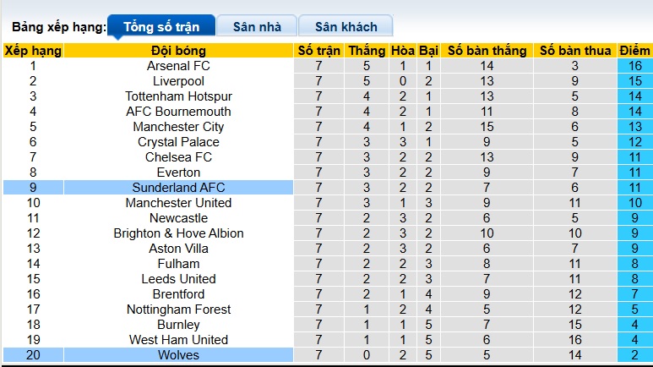
Task: Open the Sân nhà tab
Action: tap(256, 26)
